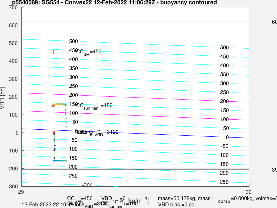This screenshot has width=277, height=208.
Task: Click the red plus marker at VBD zero
Action: 54,133
